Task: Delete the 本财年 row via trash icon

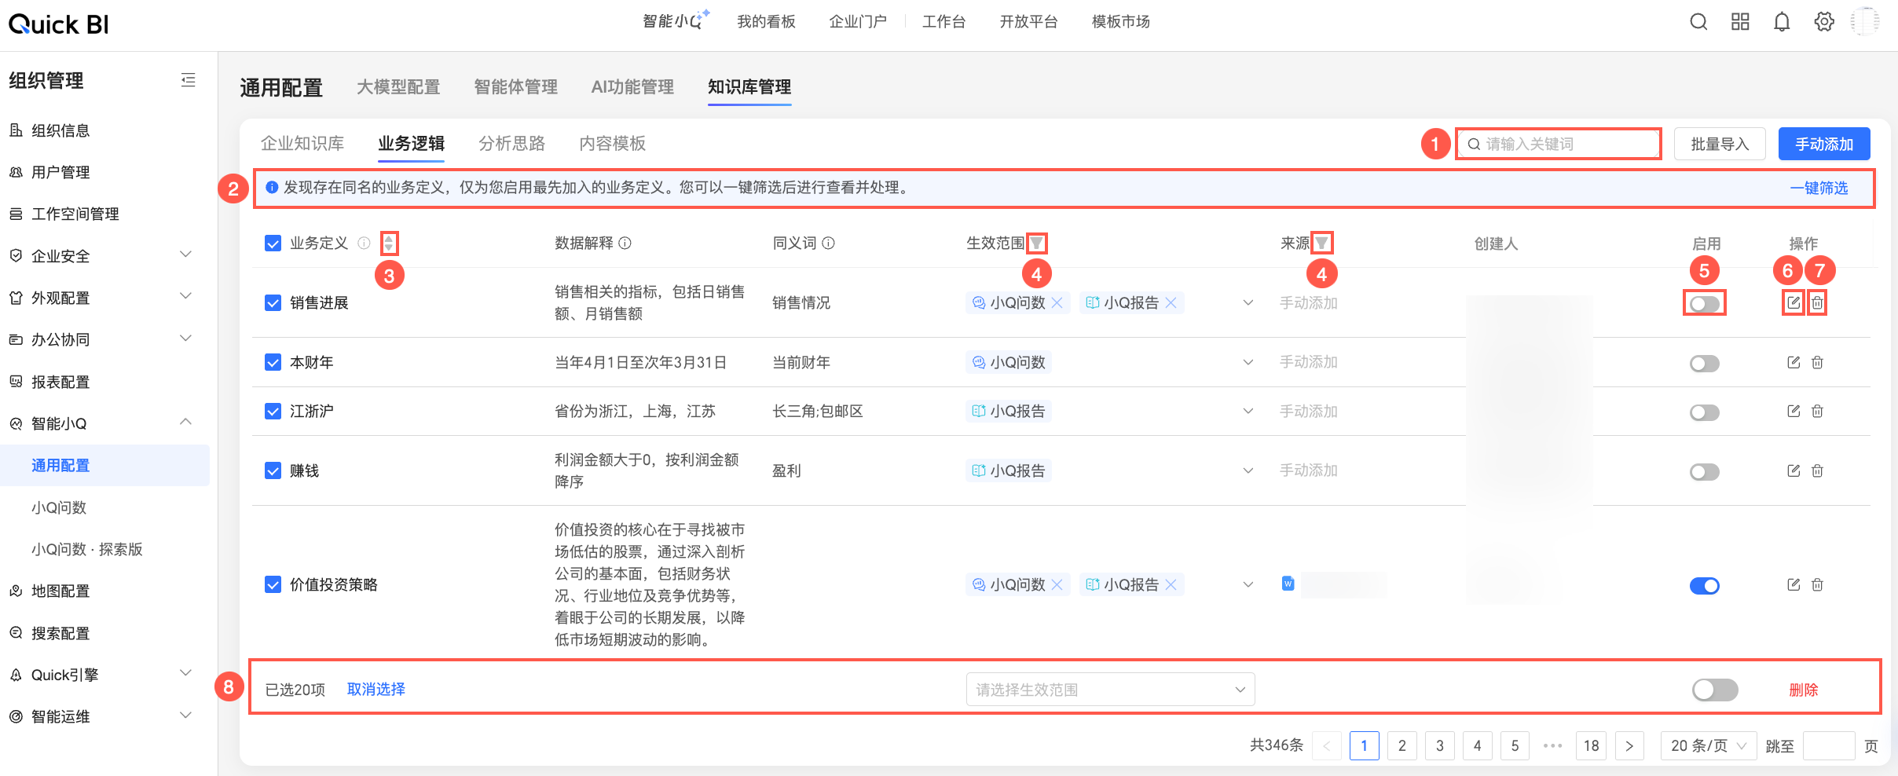Action: pos(1817,362)
